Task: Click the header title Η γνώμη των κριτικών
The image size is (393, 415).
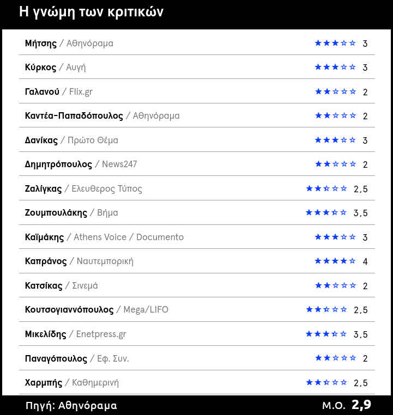Action: coord(91,12)
